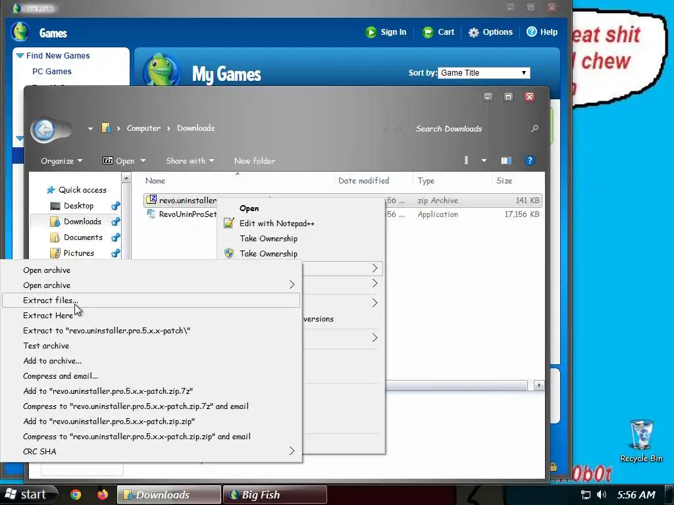The height and width of the screenshot is (505, 674).
Task: Open the 7z Open toolbar icon
Action: pyautogui.click(x=107, y=160)
